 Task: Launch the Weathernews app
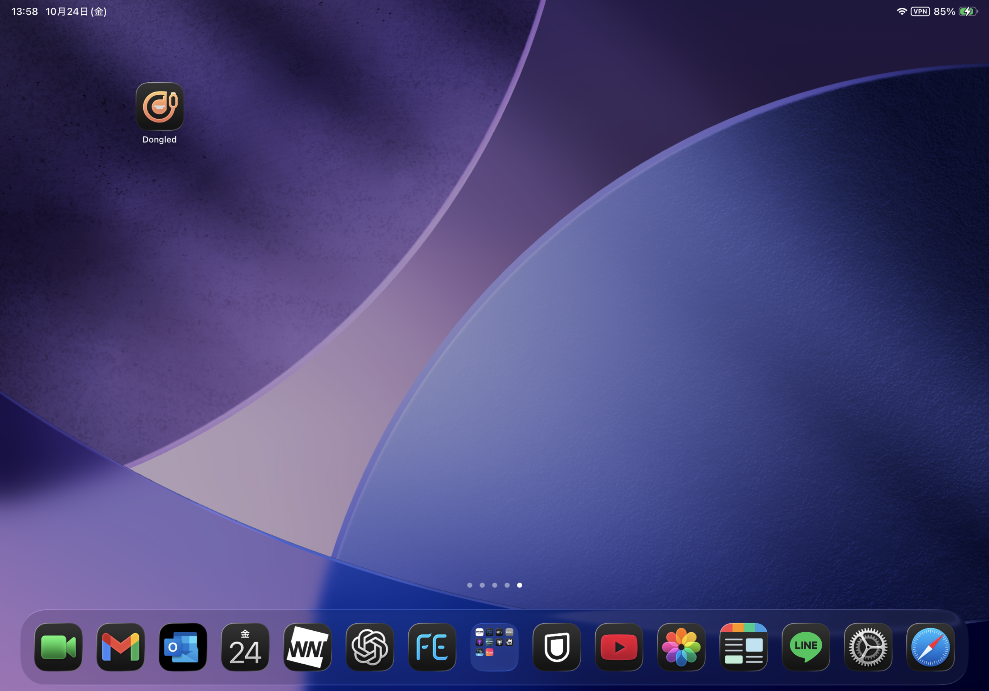tap(308, 647)
